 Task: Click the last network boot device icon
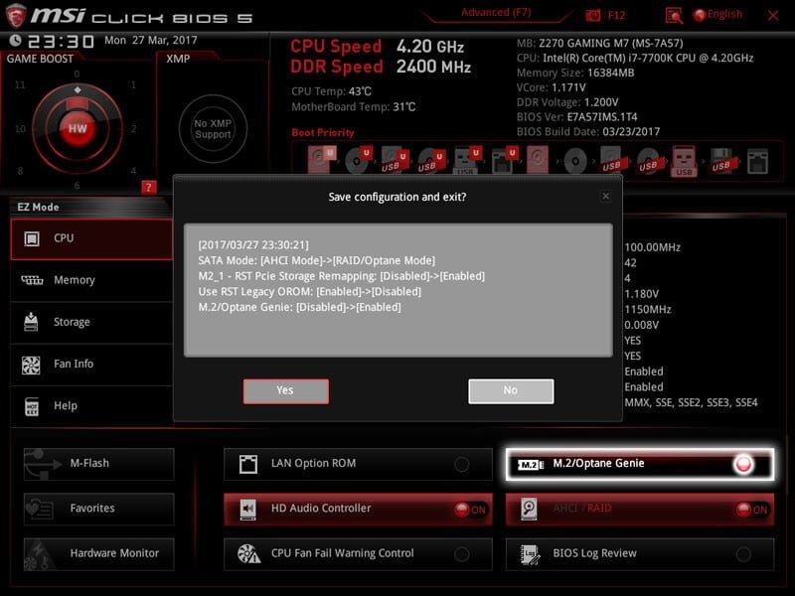coord(757,160)
